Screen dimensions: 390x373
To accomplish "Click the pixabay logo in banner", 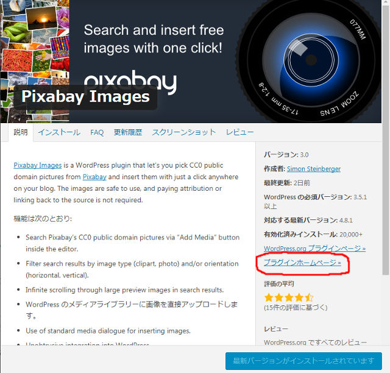I will [130, 81].
